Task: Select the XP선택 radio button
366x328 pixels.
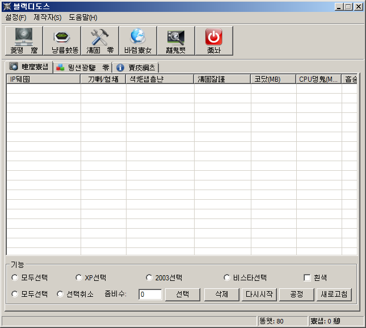Action: pos(79,278)
